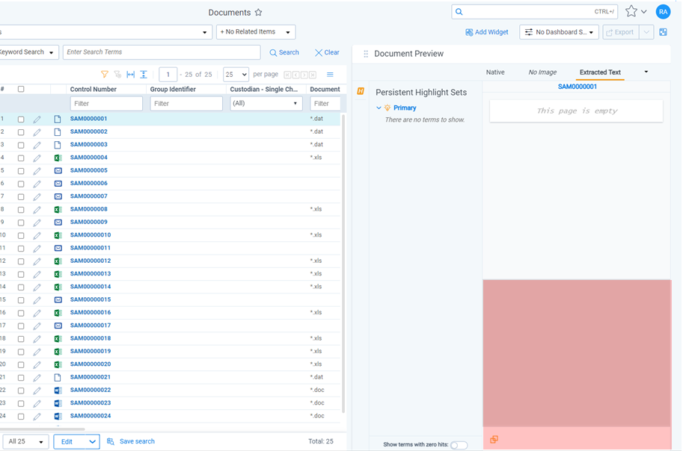Click the Excel file icon for SAM0000008
The width and height of the screenshot is (683, 451).
pyautogui.click(x=58, y=210)
